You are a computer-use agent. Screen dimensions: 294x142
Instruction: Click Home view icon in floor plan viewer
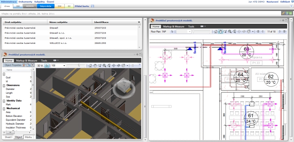point(216,32)
